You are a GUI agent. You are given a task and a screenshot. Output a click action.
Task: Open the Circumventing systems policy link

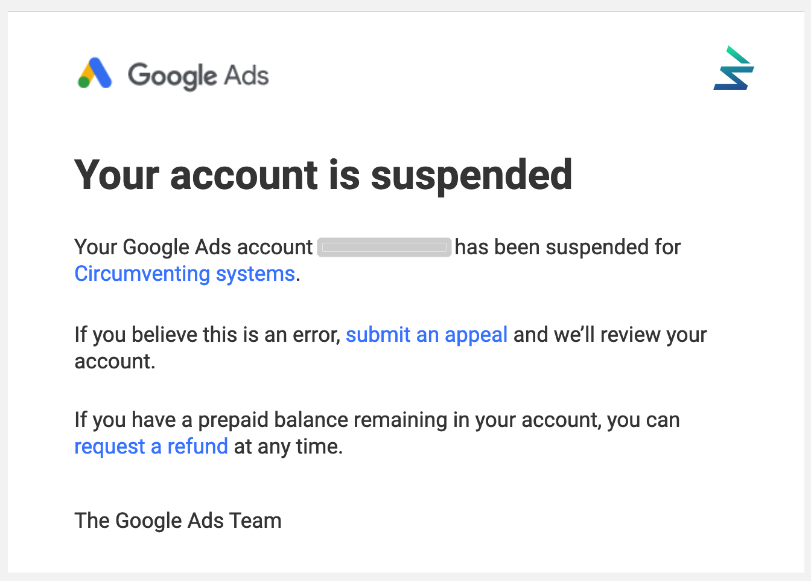tap(185, 274)
